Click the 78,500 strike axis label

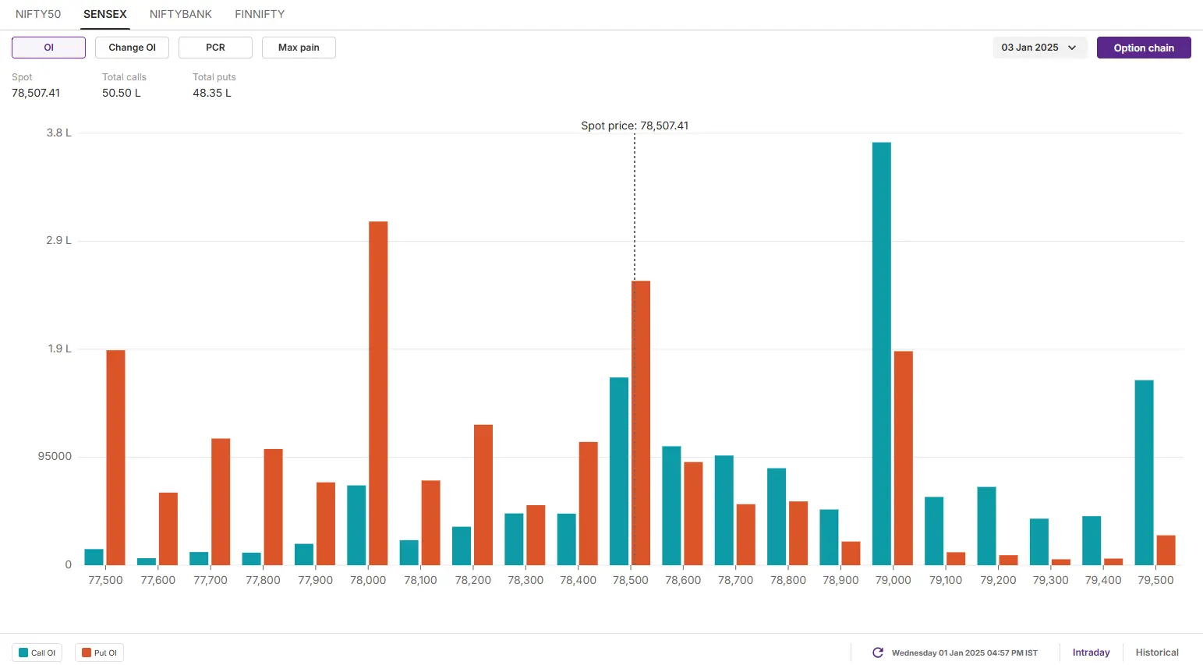[x=631, y=580]
